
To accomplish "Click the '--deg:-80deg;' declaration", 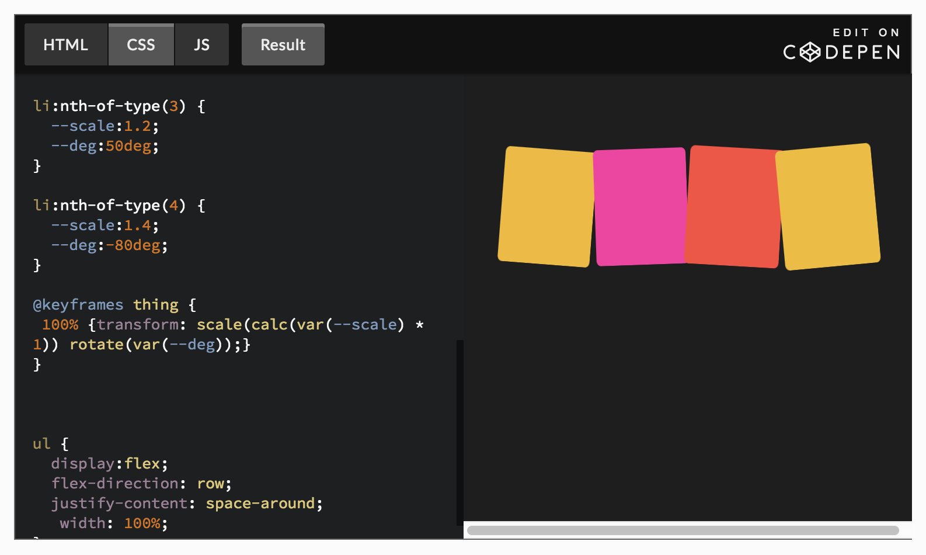I will (x=109, y=245).
